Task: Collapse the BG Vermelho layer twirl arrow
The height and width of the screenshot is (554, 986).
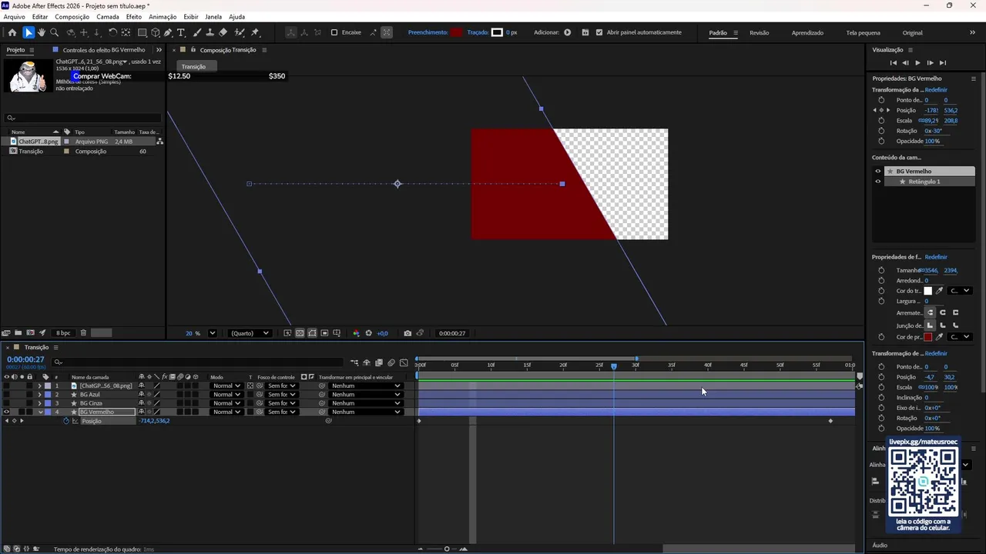Action: pyautogui.click(x=40, y=412)
